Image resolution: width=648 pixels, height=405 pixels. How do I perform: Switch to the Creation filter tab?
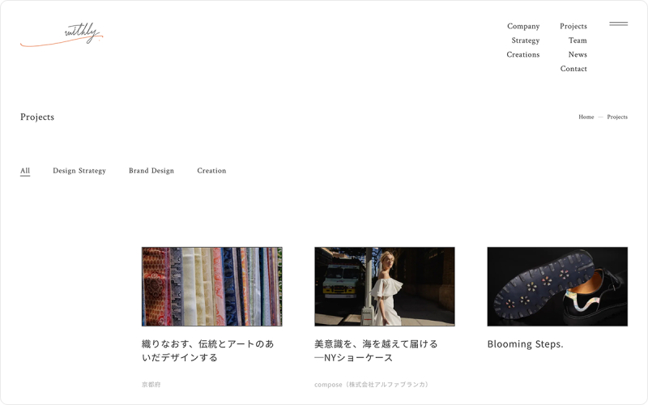[211, 171]
